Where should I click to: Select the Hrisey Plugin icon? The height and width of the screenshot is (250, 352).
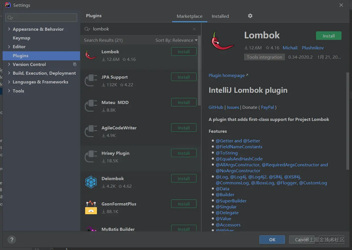[x=91, y=156]
